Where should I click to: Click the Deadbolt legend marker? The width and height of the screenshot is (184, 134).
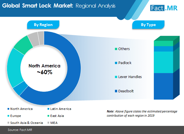(x=116, y=91)
